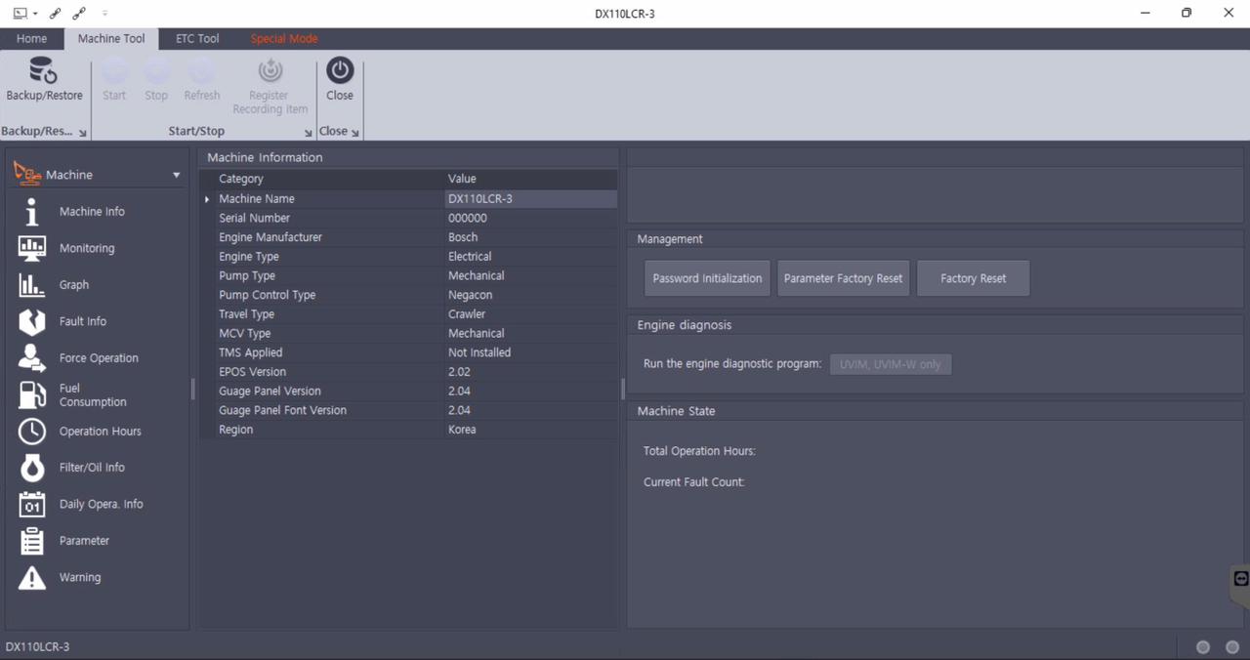Open the Monitoring panel icon

pos(32,248)
